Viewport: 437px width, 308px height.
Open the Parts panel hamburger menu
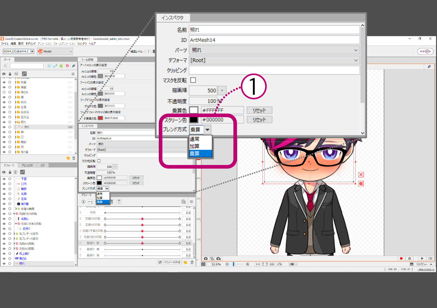click(x=73, y=74)
